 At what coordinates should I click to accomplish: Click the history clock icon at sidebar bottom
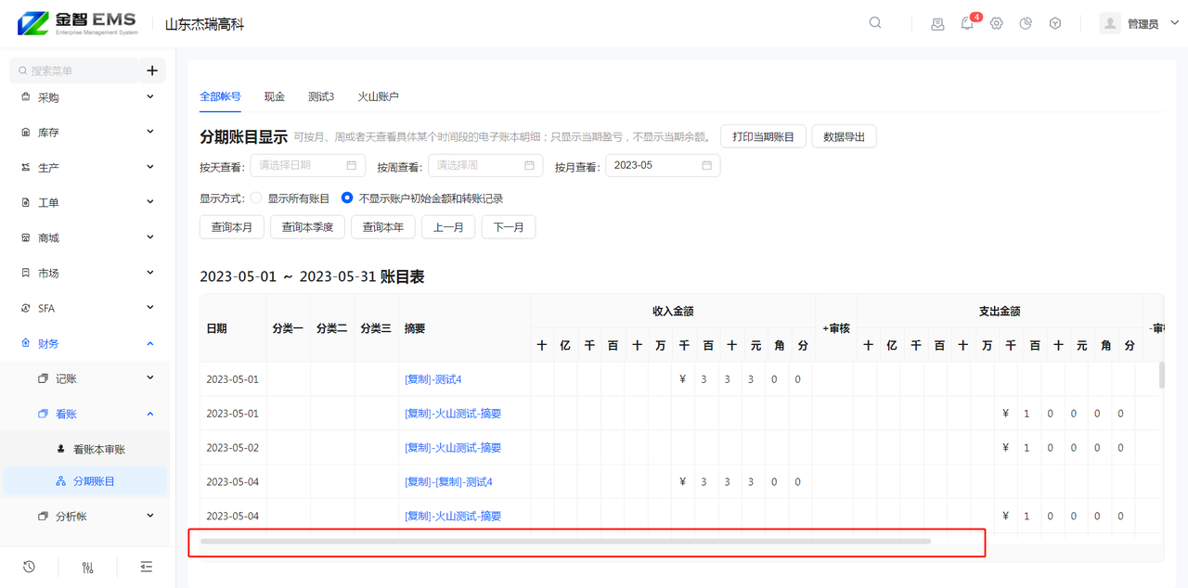29,567
